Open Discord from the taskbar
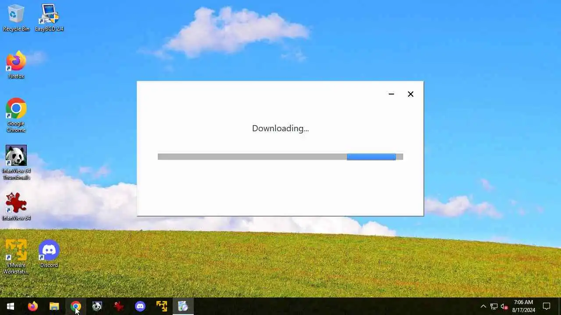The image size is (561, 315). [x=140, y=306]
